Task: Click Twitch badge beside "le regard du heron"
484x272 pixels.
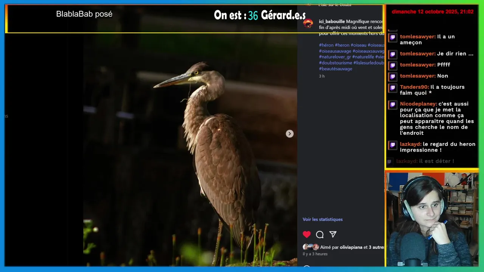Action: (x=393, y=145)
